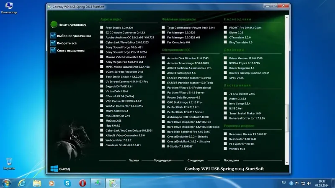This screenshot has width=335, height=188.
Task: Click the network tray icon
Action: [x=303, y=183]
